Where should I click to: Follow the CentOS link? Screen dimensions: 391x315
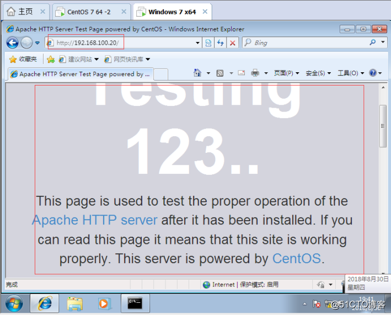(x=296, y=259)
